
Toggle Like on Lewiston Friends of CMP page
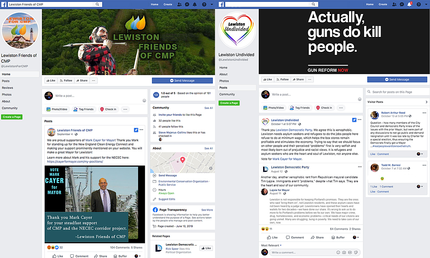[x=51, y=81]
